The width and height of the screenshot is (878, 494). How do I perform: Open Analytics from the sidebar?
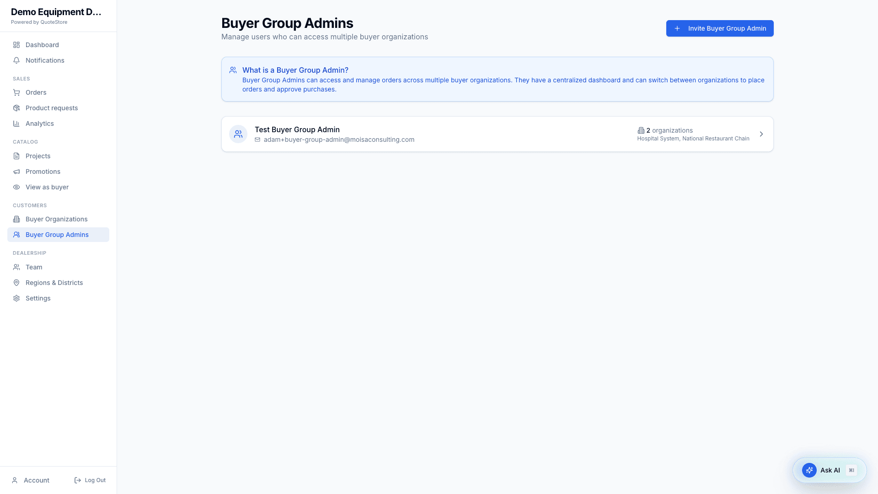(58, 123)
